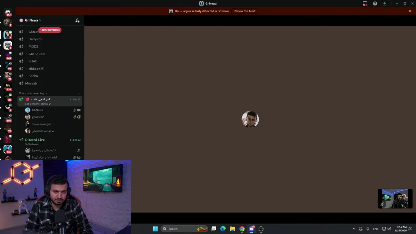Click the camera icon next to GhNewa user
The height and width of the screenshot is (234, 416).
(79, 110)
